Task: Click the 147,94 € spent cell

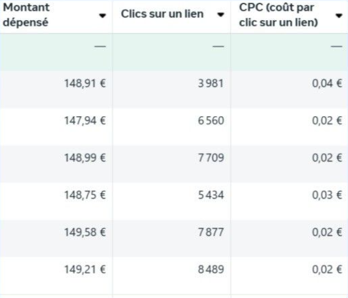Action: 85,121
